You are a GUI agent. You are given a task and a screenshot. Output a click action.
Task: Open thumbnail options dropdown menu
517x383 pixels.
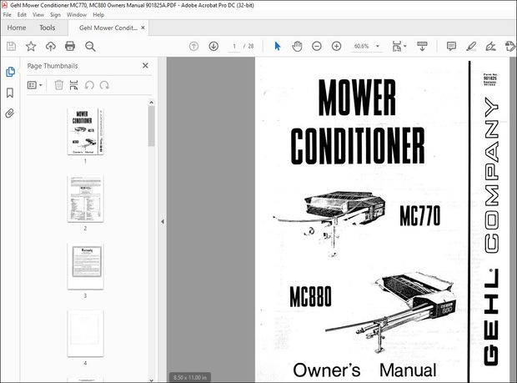pyautogui.click(x=35, y=85)
